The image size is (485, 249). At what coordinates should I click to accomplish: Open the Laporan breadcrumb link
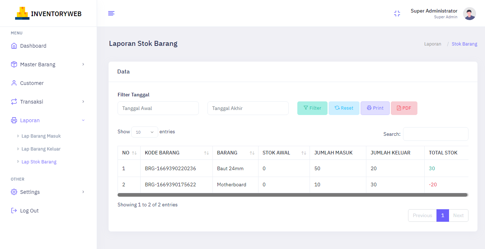[433, 44]
